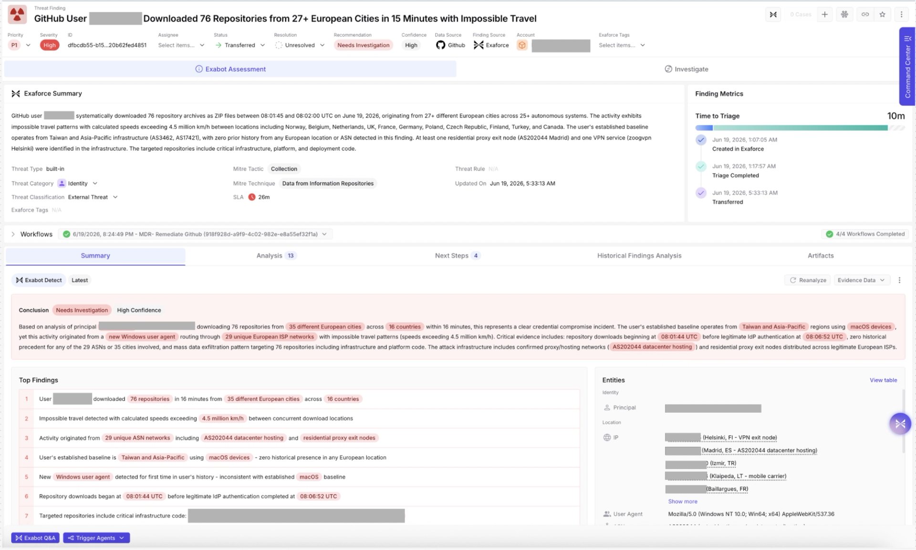Screen dimensions: 916x550
Task: Click the globe IP icon in Entities
Action: pos(607,437)
